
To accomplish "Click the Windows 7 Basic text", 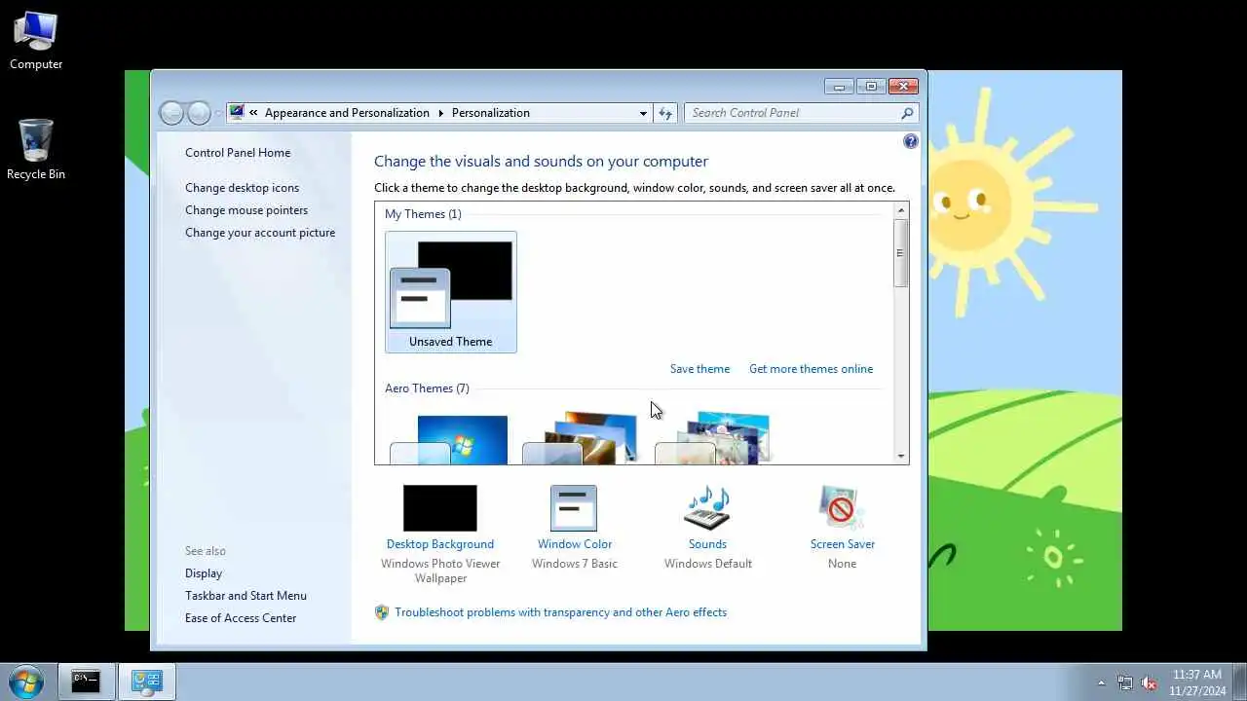I will pyautogui.click(x=574, y=564).
